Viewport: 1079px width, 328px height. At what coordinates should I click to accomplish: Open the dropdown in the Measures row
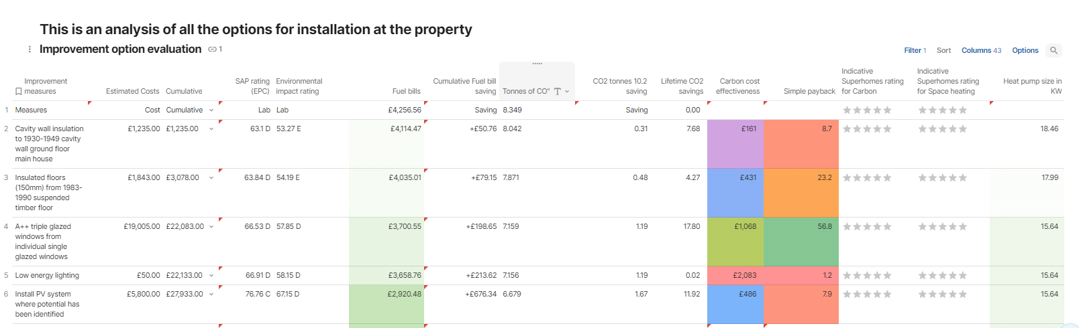[x=211, y=110]
